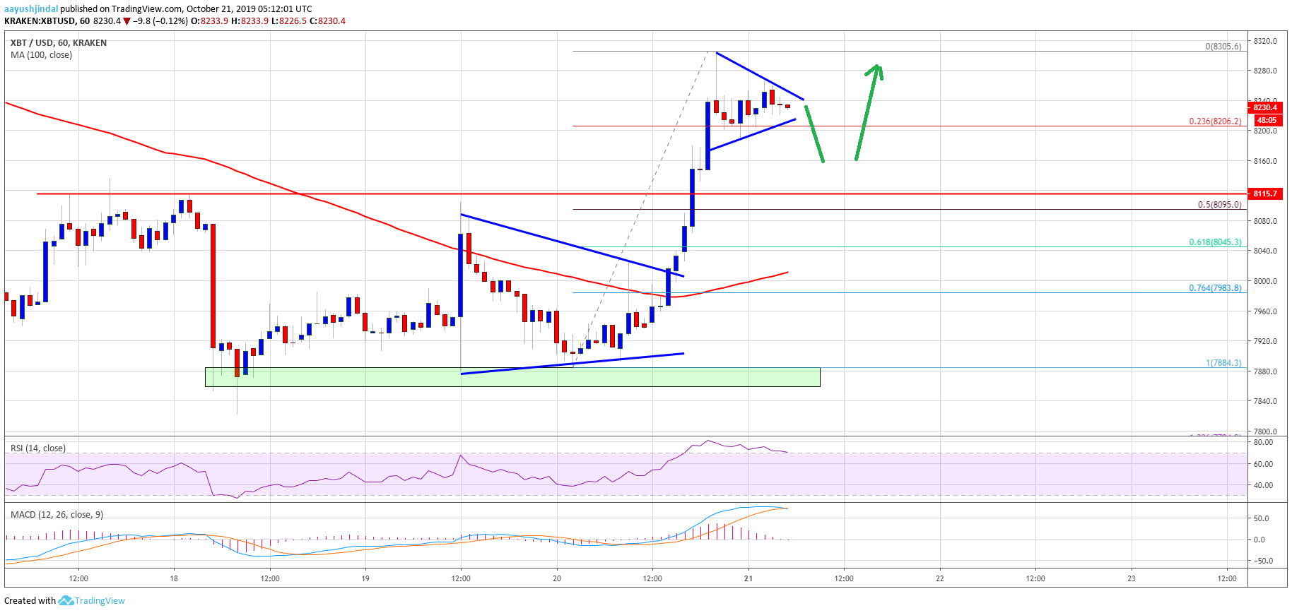
Task: Click the aayushjindal author name
Action: [31, 8]
